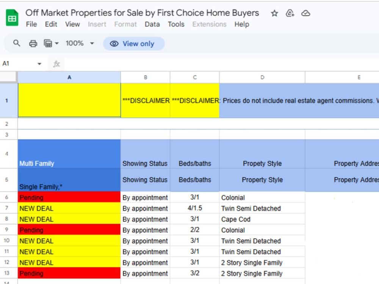Click the Google Sheets home icon
The image size is (379, 284).
[12, 18]
